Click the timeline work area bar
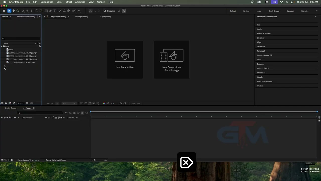This screenshot has height=181, width=321. coord(204,112)
